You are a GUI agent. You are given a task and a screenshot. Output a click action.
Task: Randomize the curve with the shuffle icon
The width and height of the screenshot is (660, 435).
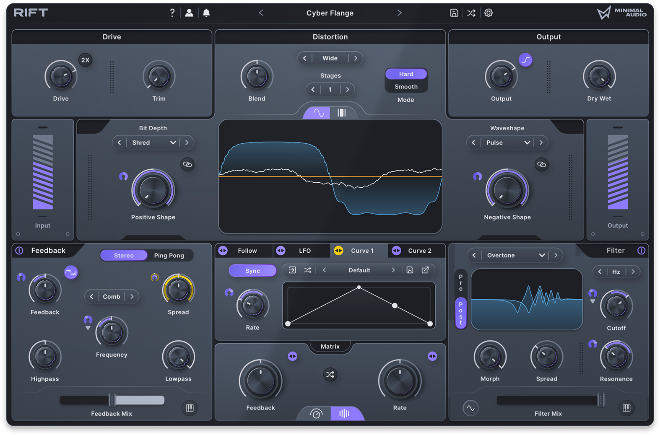pos(308,270)
